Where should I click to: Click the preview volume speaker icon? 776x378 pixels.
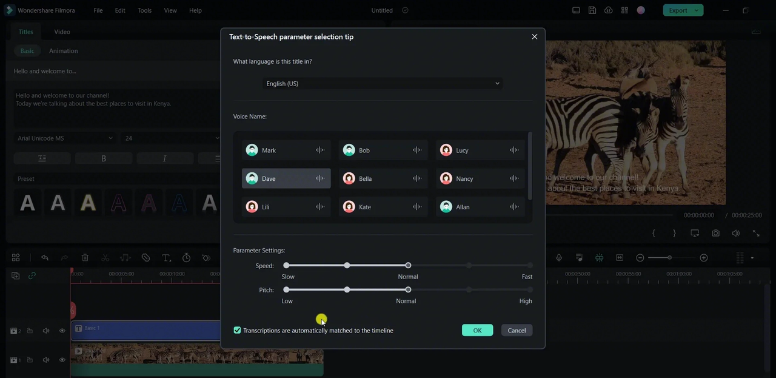(x=736, y=233)
